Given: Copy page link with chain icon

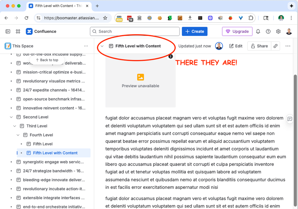Looking at the screenshot, I should 276,46.
